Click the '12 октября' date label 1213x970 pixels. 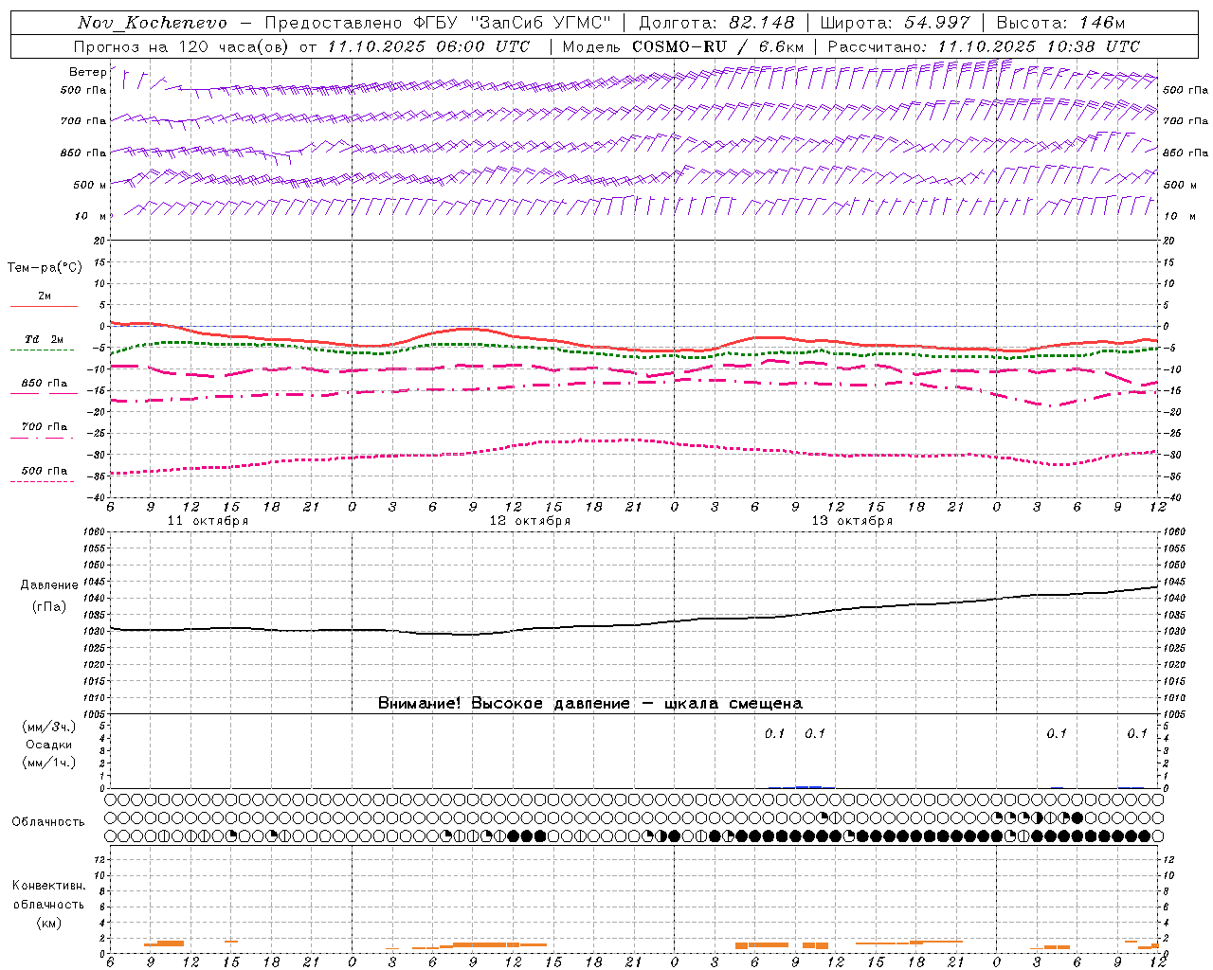530,521
